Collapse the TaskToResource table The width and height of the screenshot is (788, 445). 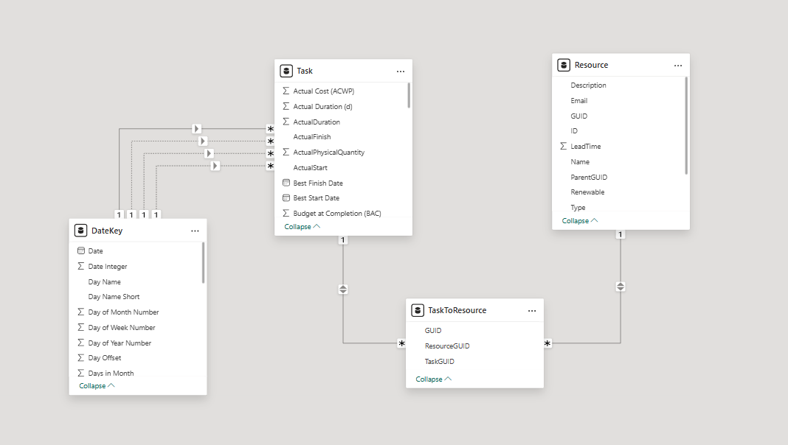click(434, 379)
